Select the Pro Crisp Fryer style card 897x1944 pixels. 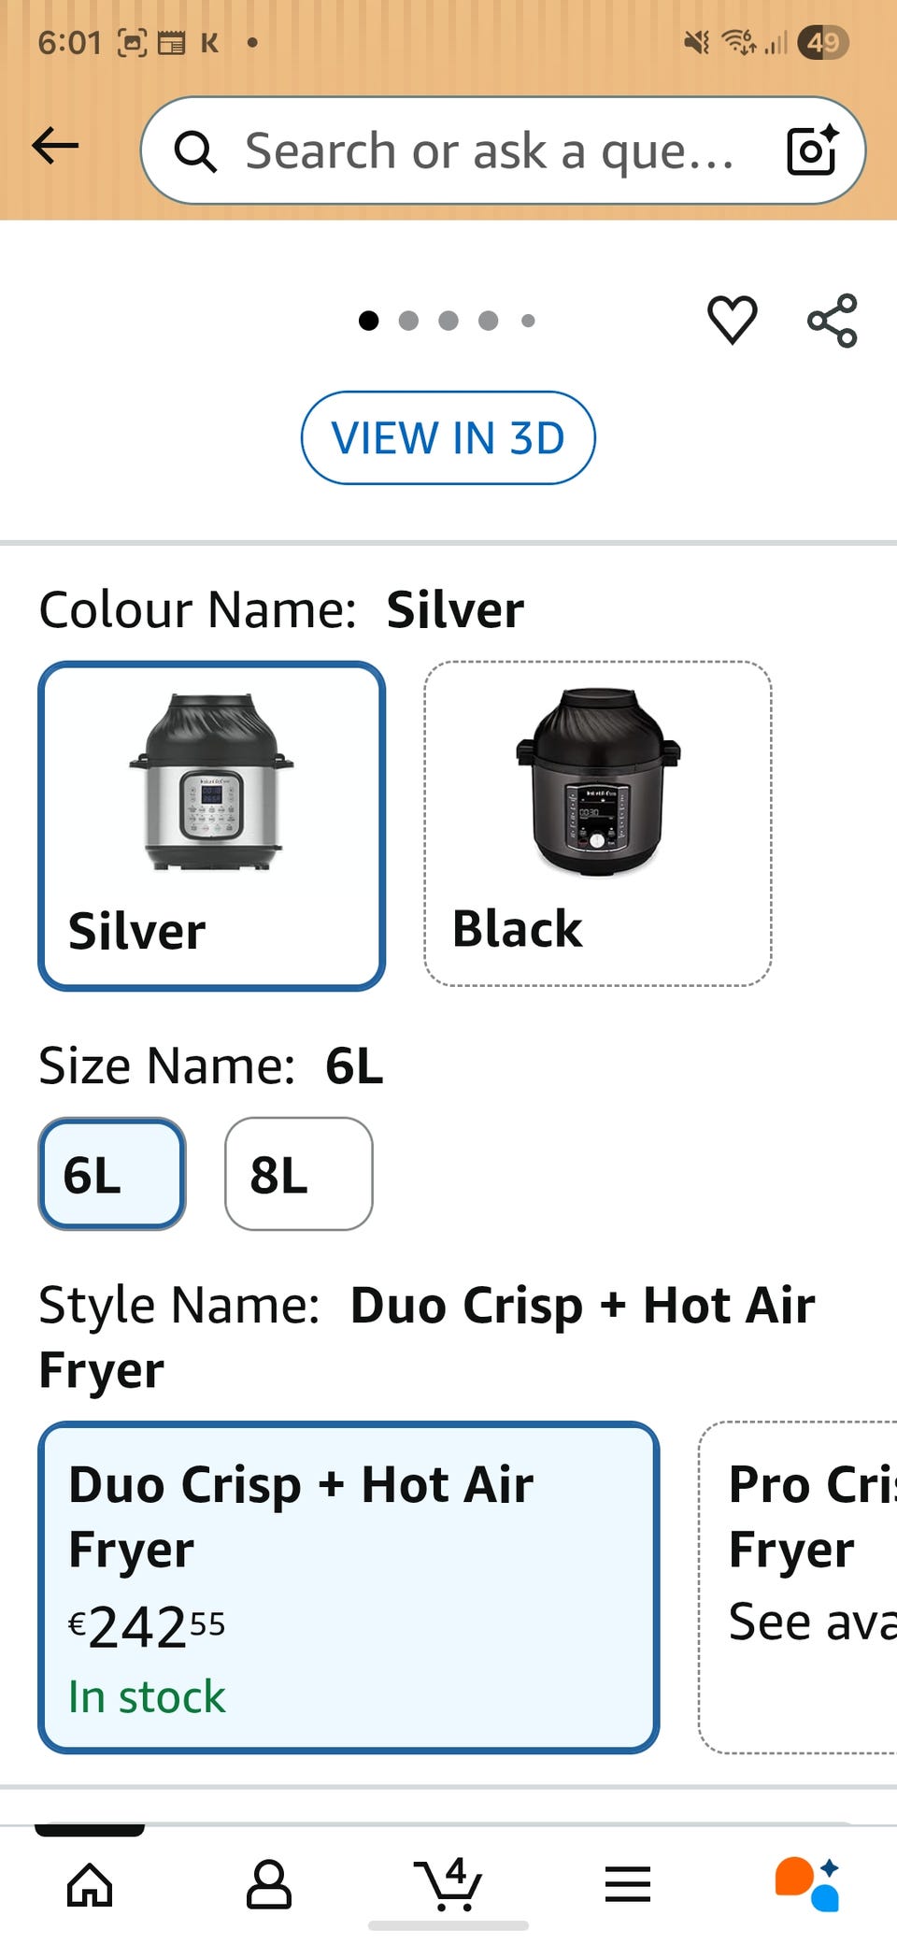click(799, 1587)
